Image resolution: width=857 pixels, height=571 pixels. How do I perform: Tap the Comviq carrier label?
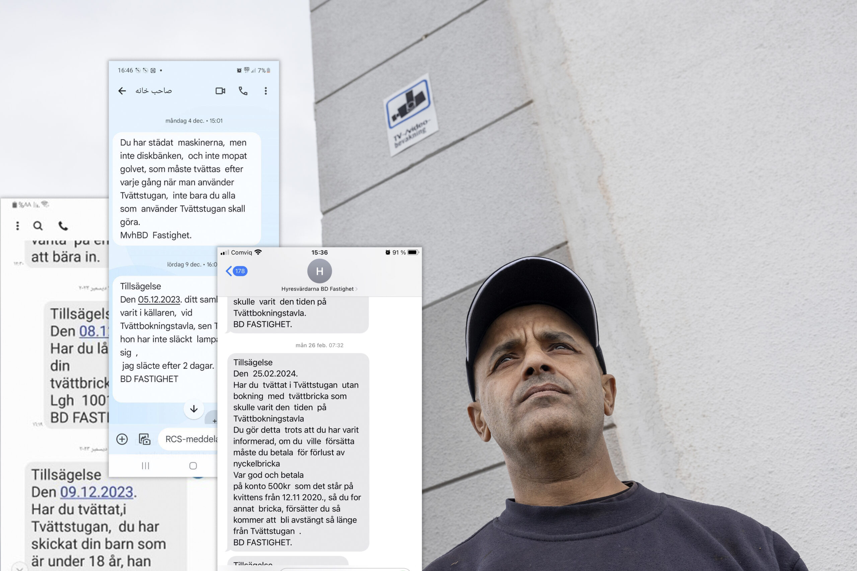(x=241, y=252)
